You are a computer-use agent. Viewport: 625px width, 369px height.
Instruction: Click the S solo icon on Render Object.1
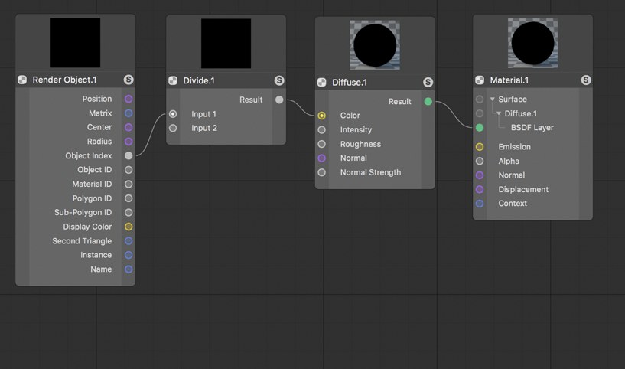129,80
